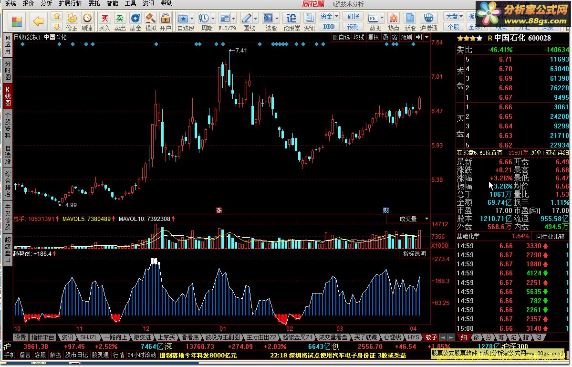Toggle 均线 moving average display
The width and height of the screenshot is (572, 367).
point(359,37)
